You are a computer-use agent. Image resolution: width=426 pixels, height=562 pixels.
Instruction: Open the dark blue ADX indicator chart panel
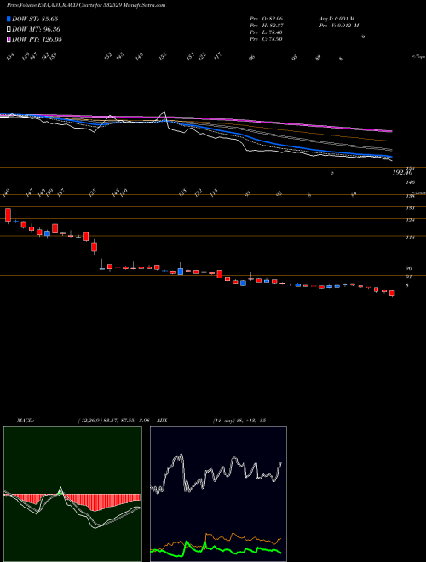[x=218, y=494]
